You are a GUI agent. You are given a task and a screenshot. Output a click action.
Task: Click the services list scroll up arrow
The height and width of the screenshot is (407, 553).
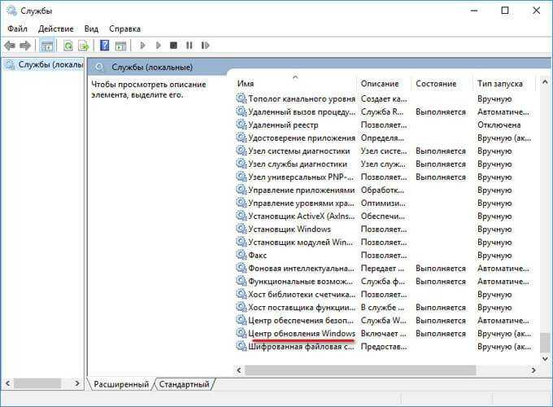tap(545, 82)
